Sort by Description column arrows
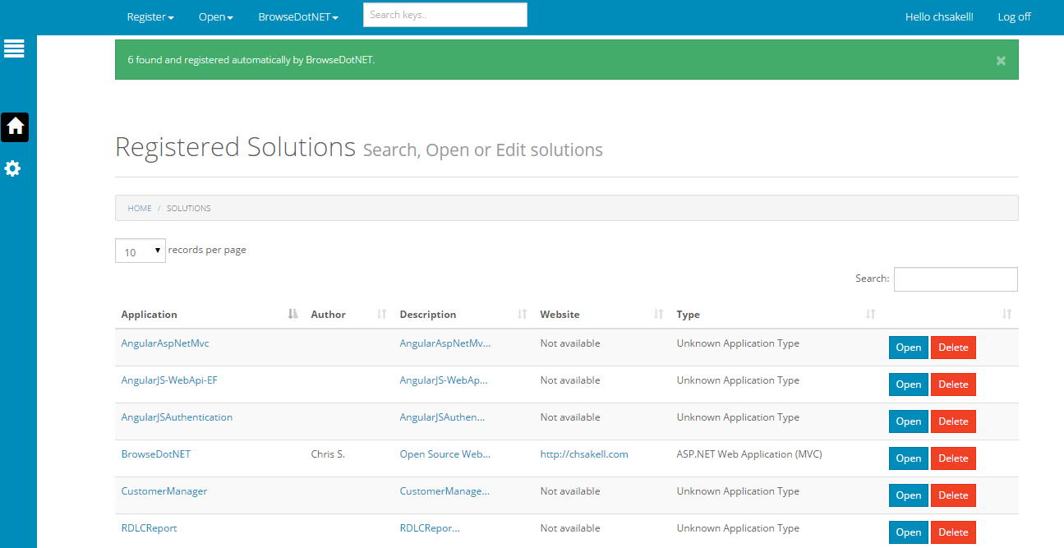The image size is (1064, 548). tap(522, 315)
